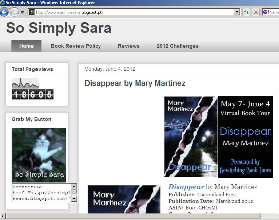Image resolution: width=279 pixels, height=220 pixels.
Task: Click the horizontal scrollbar thumb
Action: [133, 216]
